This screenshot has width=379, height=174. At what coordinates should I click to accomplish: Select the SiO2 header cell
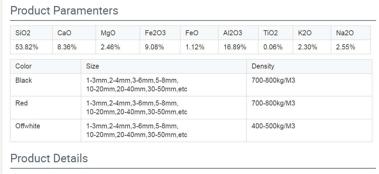pos(31,33)
